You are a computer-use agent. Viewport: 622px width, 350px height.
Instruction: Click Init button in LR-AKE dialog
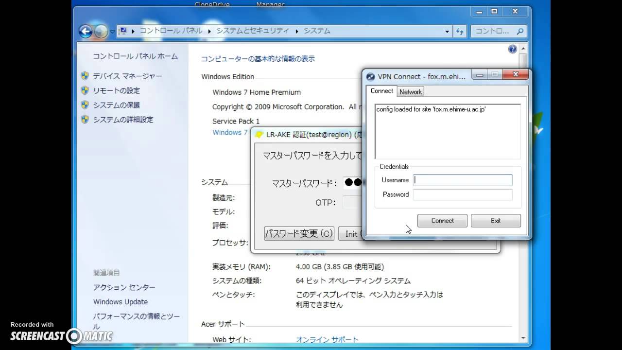point(350,234)
